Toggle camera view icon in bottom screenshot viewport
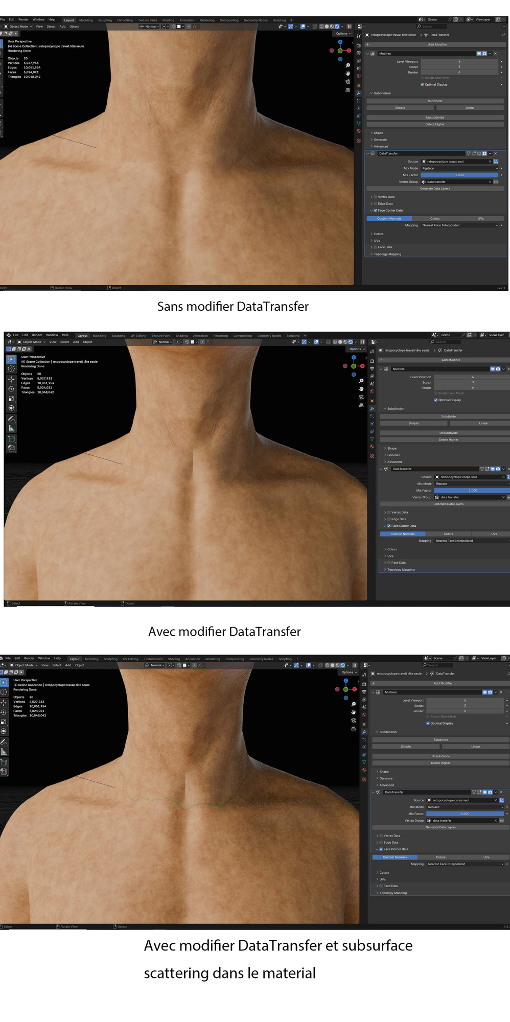This screenshot has height=1022, width=510. (x=353, y=720)
